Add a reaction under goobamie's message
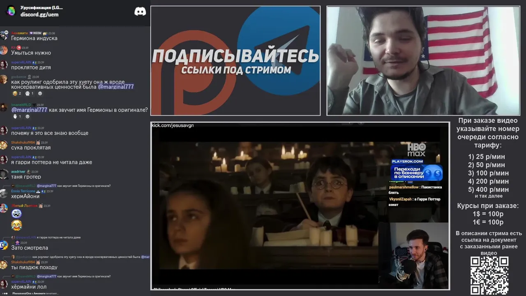The width and height of the screenshot is (526, 296). pos(40,93)
